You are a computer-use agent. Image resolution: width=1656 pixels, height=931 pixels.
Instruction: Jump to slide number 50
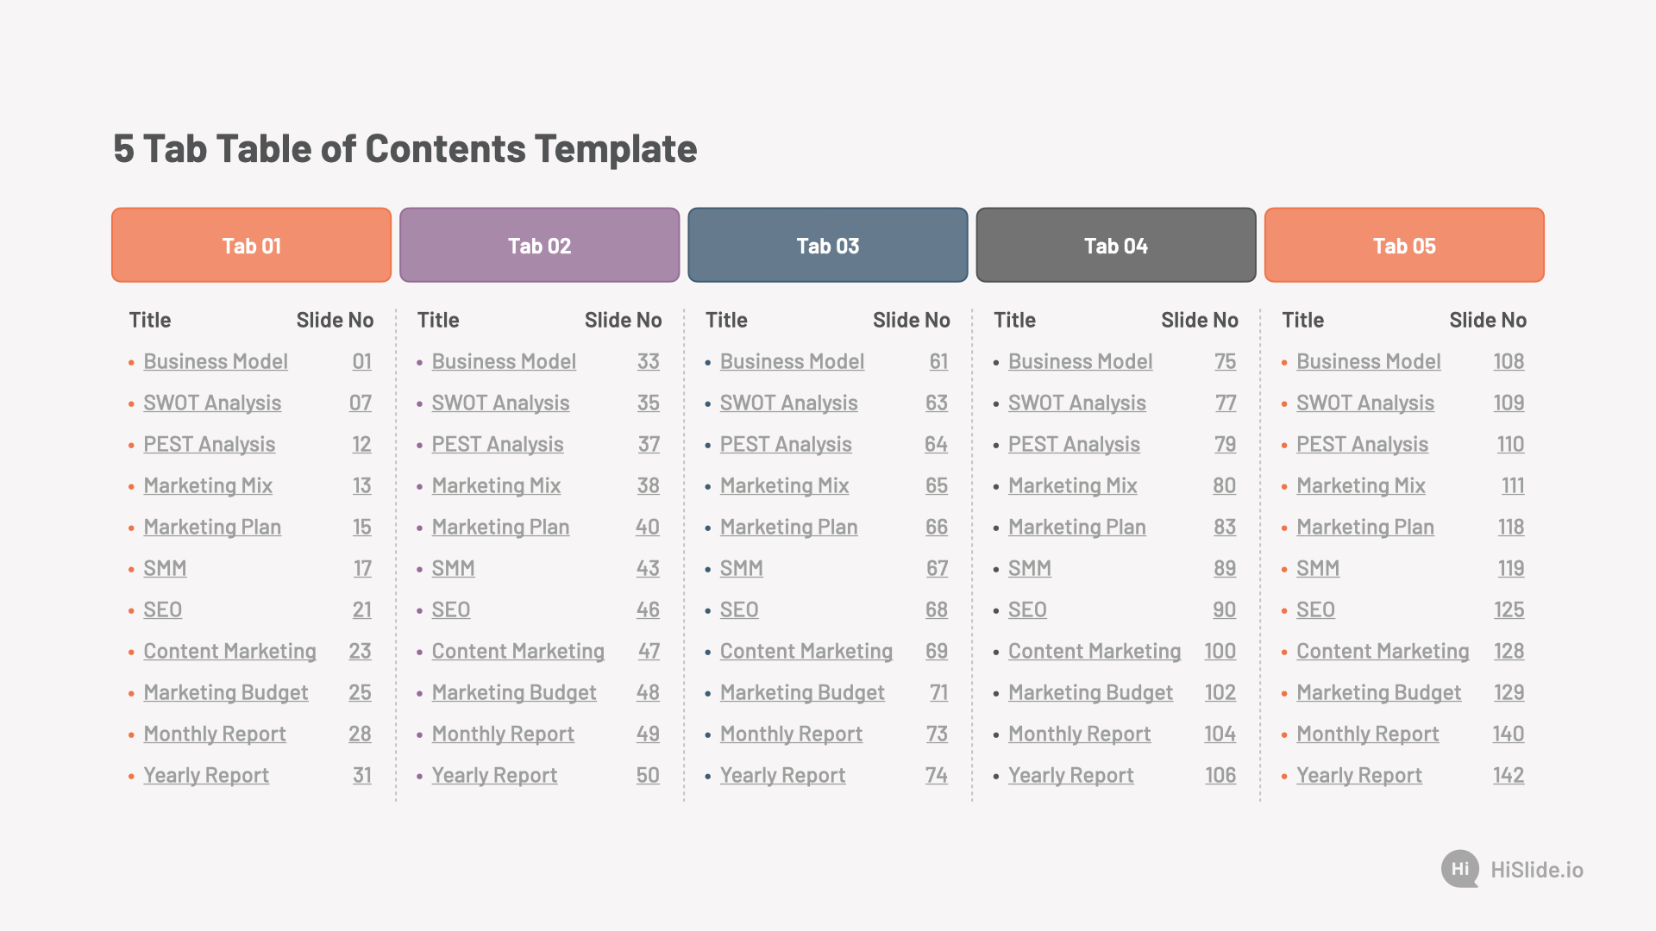(x=648, y=775)
